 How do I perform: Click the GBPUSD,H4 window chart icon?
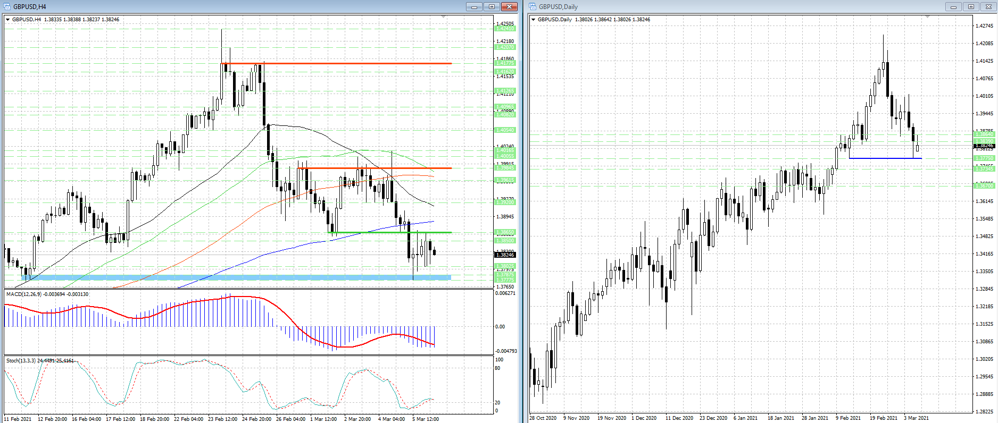click(7, 7)
